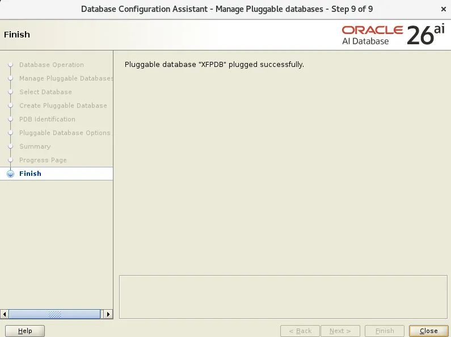Select the Database Operation step
The width and height of the screenshot is (451, 337).
coord(52,65)
